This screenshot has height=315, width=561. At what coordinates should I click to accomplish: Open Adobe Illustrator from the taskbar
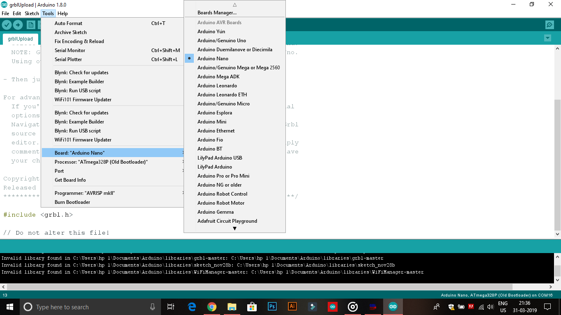click(x=292, y=306)
